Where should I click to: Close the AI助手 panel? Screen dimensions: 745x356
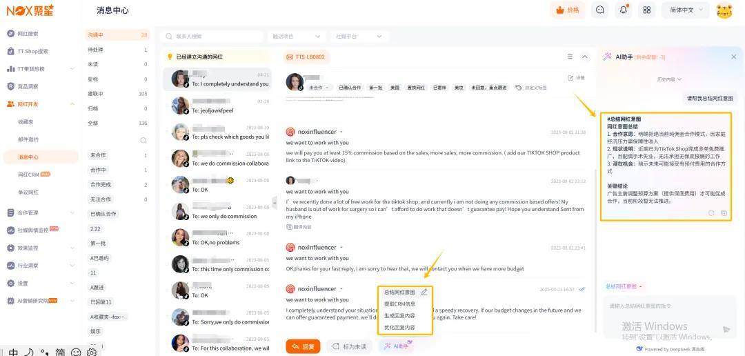pos(733,57)
